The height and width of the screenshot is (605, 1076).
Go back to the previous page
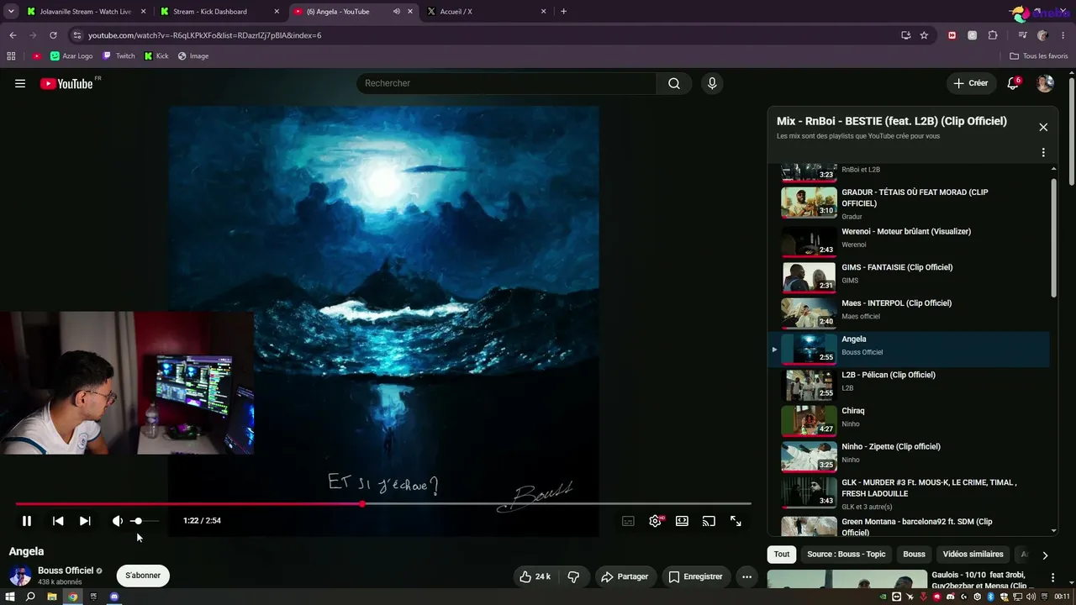coord(13,35)
